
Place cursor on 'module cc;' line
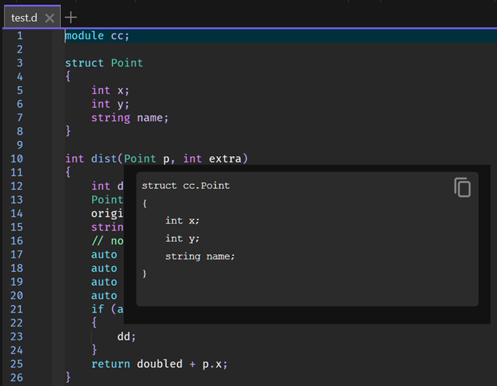point(97,36)
